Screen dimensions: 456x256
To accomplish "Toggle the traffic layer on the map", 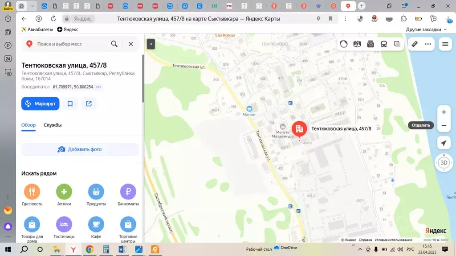I will tap(344, 44).
